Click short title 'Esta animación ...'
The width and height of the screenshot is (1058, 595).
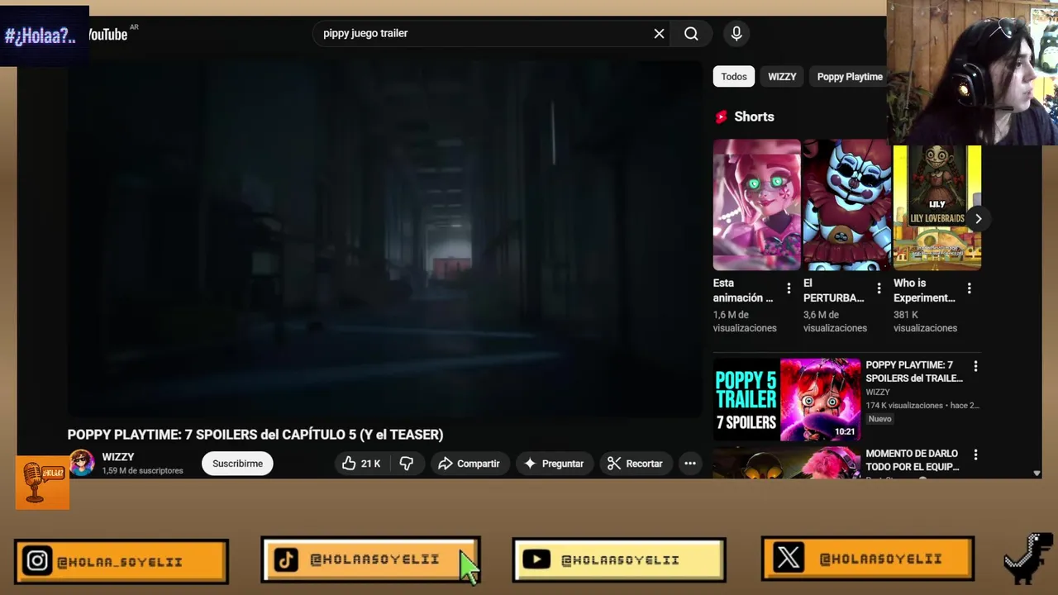[x=743, y=290]
